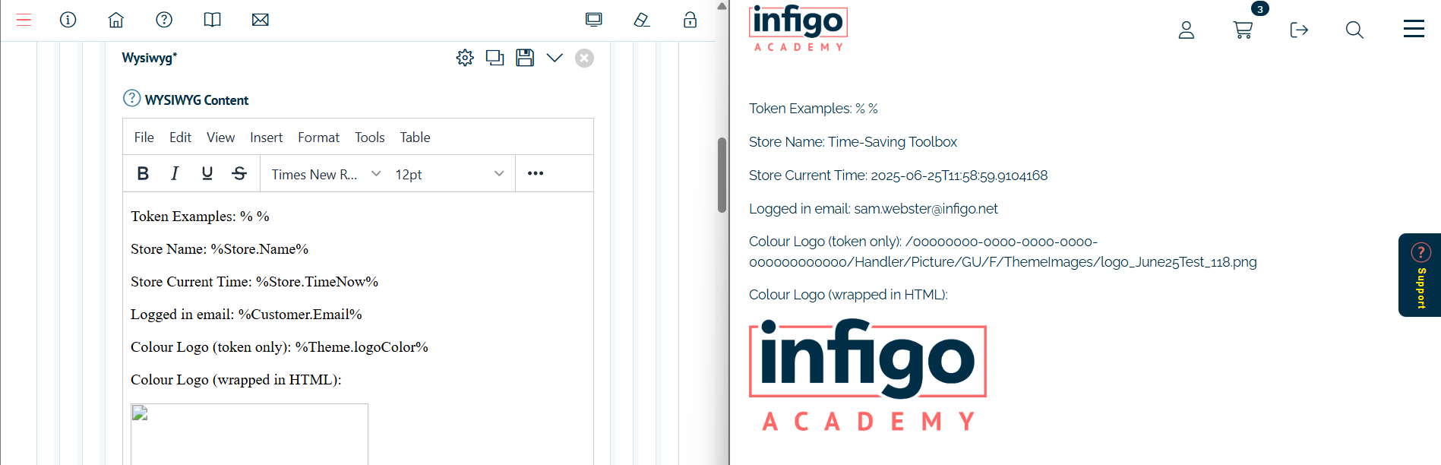1441x465 pixels.
Task: Click the envelope mail icon
Action: [261, 20]
